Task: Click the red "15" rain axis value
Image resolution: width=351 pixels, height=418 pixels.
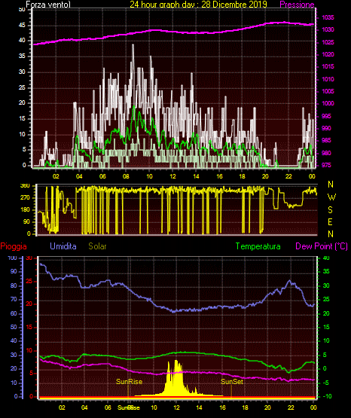Action: pos(29,327)
